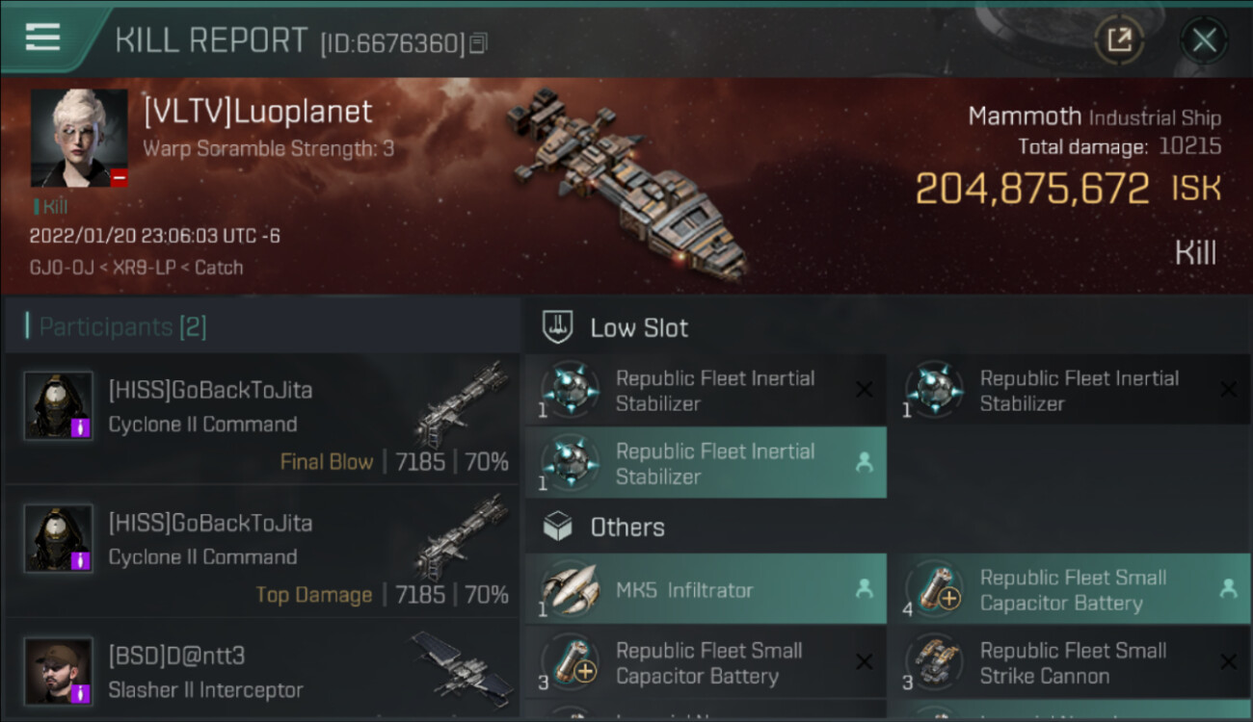Viewport: 1253px width, 722px height.
Task: Click the info badge on D@ntt3's portrait
Action: point(81,692)
